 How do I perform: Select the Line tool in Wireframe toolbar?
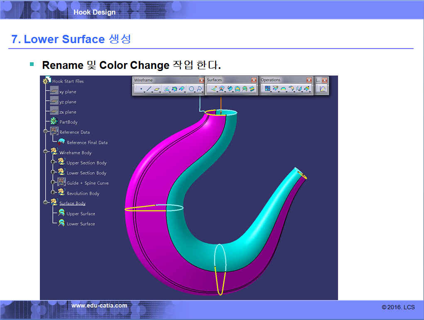pos(149,89)
